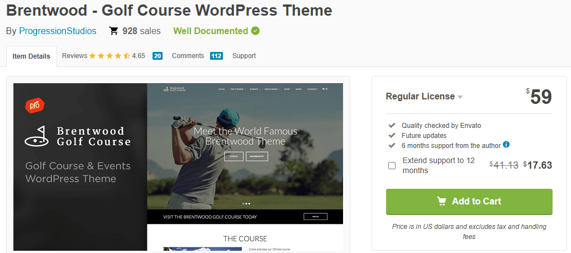This screenshot has height=253, width=571.
Task: Click the green Well Documented checkmark icon
Action: coord(255,31)
